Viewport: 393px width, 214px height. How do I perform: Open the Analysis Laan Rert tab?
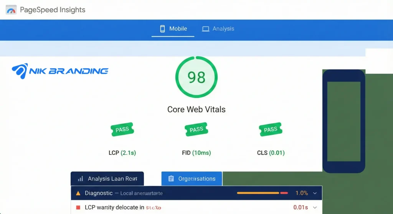[x=107, y=178]
